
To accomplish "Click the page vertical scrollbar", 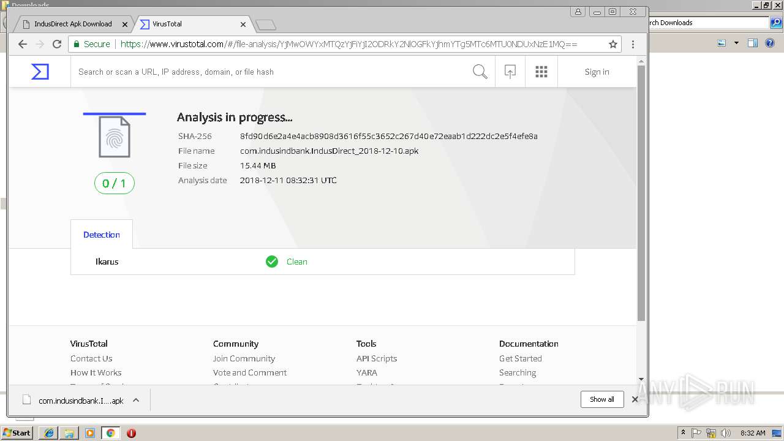I will [x=641, y=194].
